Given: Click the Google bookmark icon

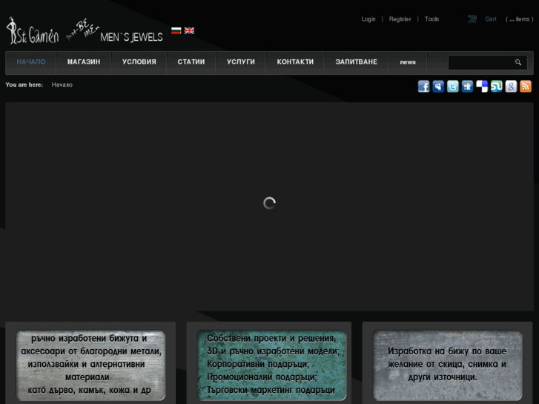Looking at the screenshot, I should (x=511, y=86).
